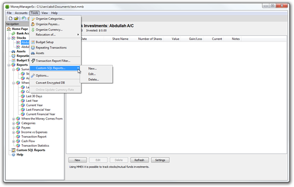This screenshot has height=187, width=294.
Task: Click the Repeating Transactions clock icon
Action: pos(33,48)
